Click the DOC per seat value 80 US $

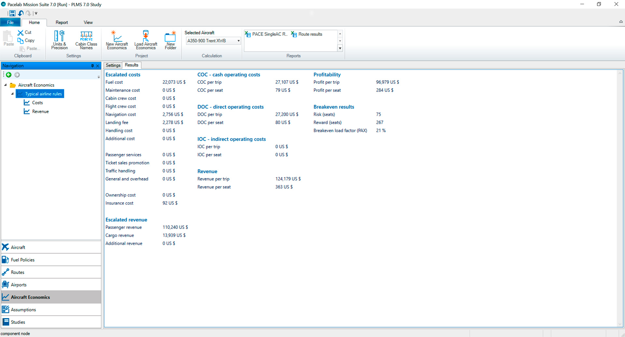(x=283, y=122)
